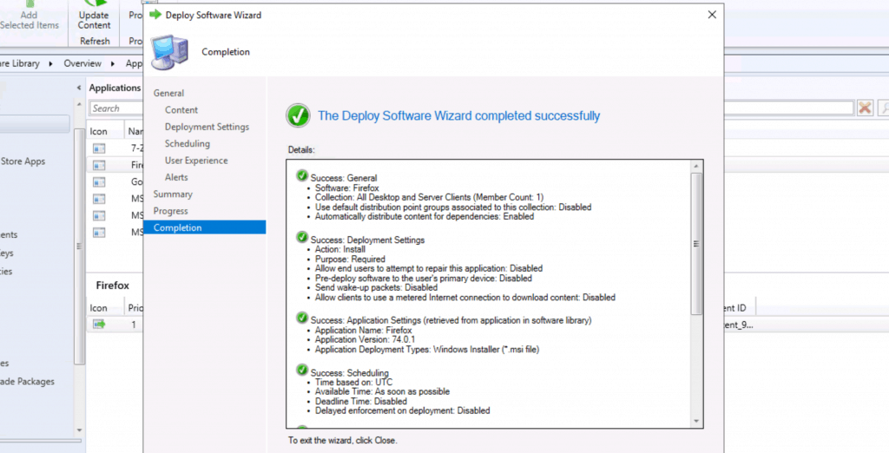Screen dimensions: 889x453
Task: Click the wizard computer icon in header
Action: tap(169, 52)
